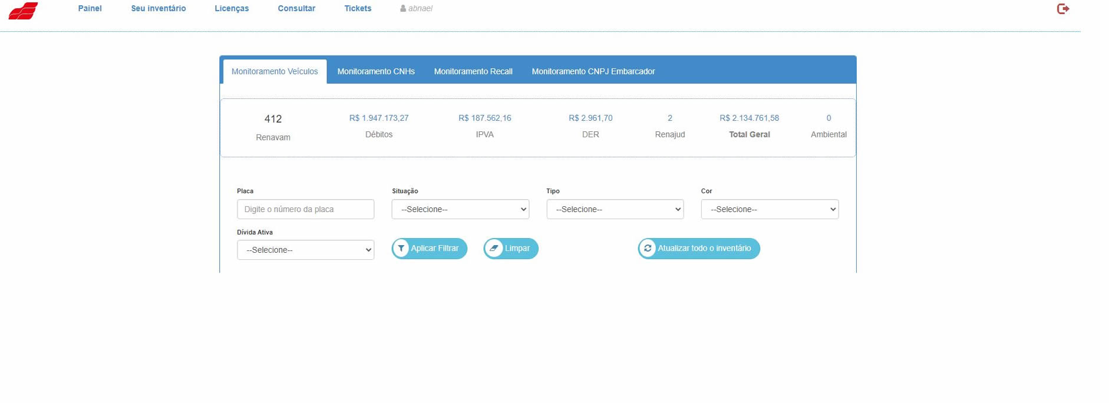Expand the Tipo dropdown

pos(615,209)
